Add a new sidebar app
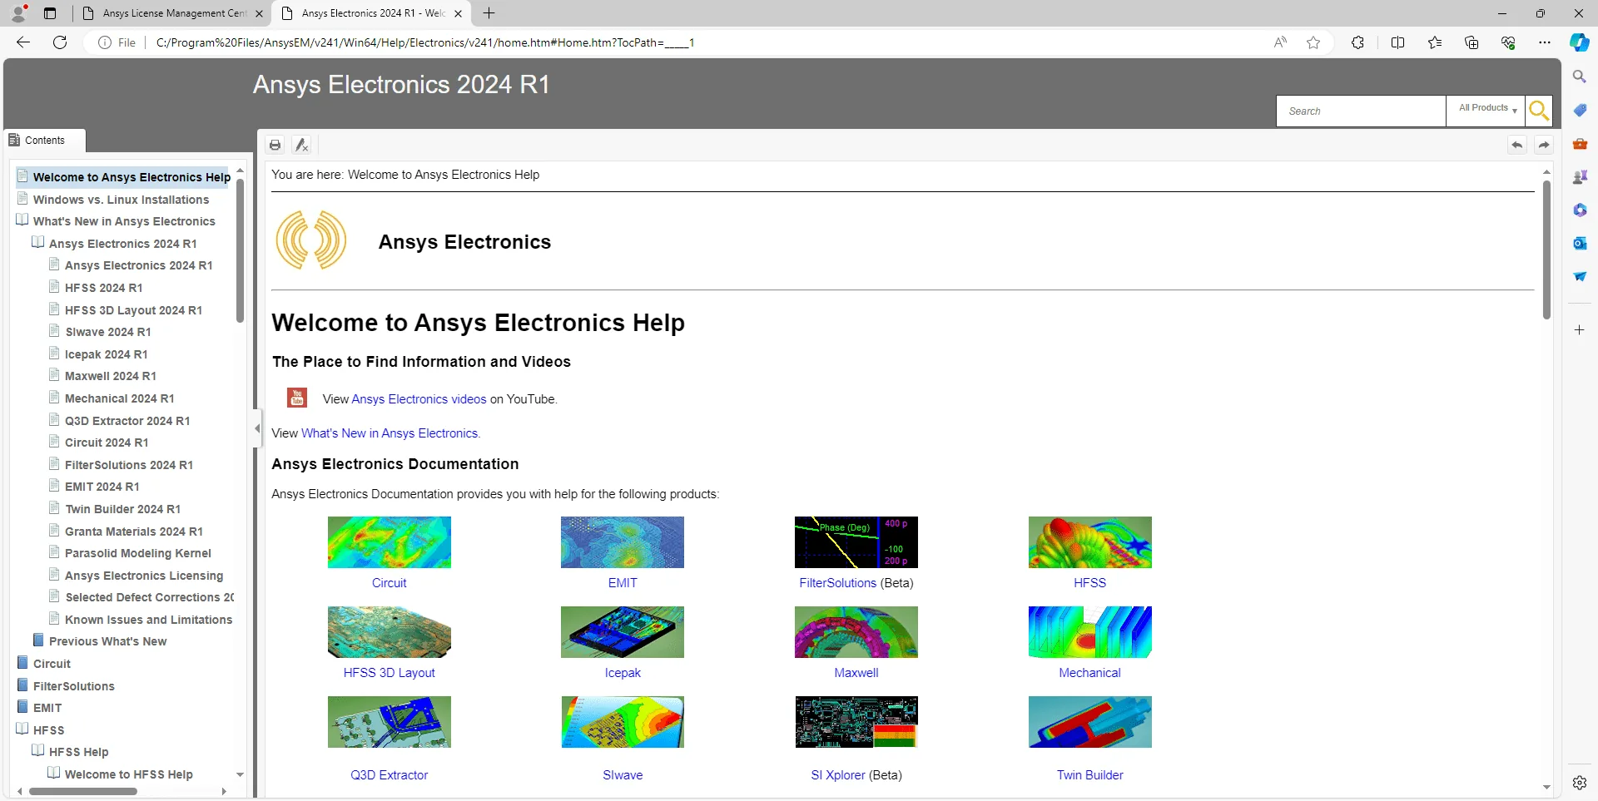The image size is (1598, 801). (x=1579, y=330)
